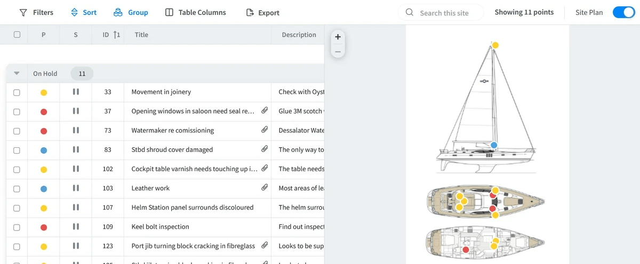This screenshot has width=640, height=264.
Task: Zoom out of the site plan
Action: pos(338,52)
